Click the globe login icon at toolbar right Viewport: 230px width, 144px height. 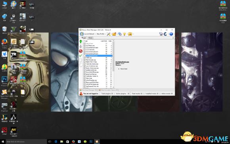coord(161,34)
